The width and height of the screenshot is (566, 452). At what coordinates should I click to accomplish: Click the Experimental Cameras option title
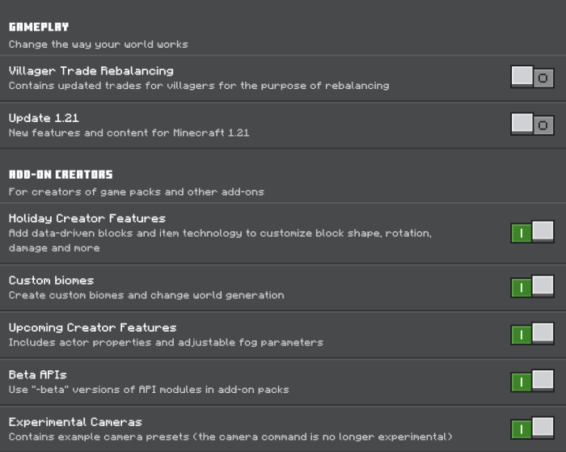(75, 422)
